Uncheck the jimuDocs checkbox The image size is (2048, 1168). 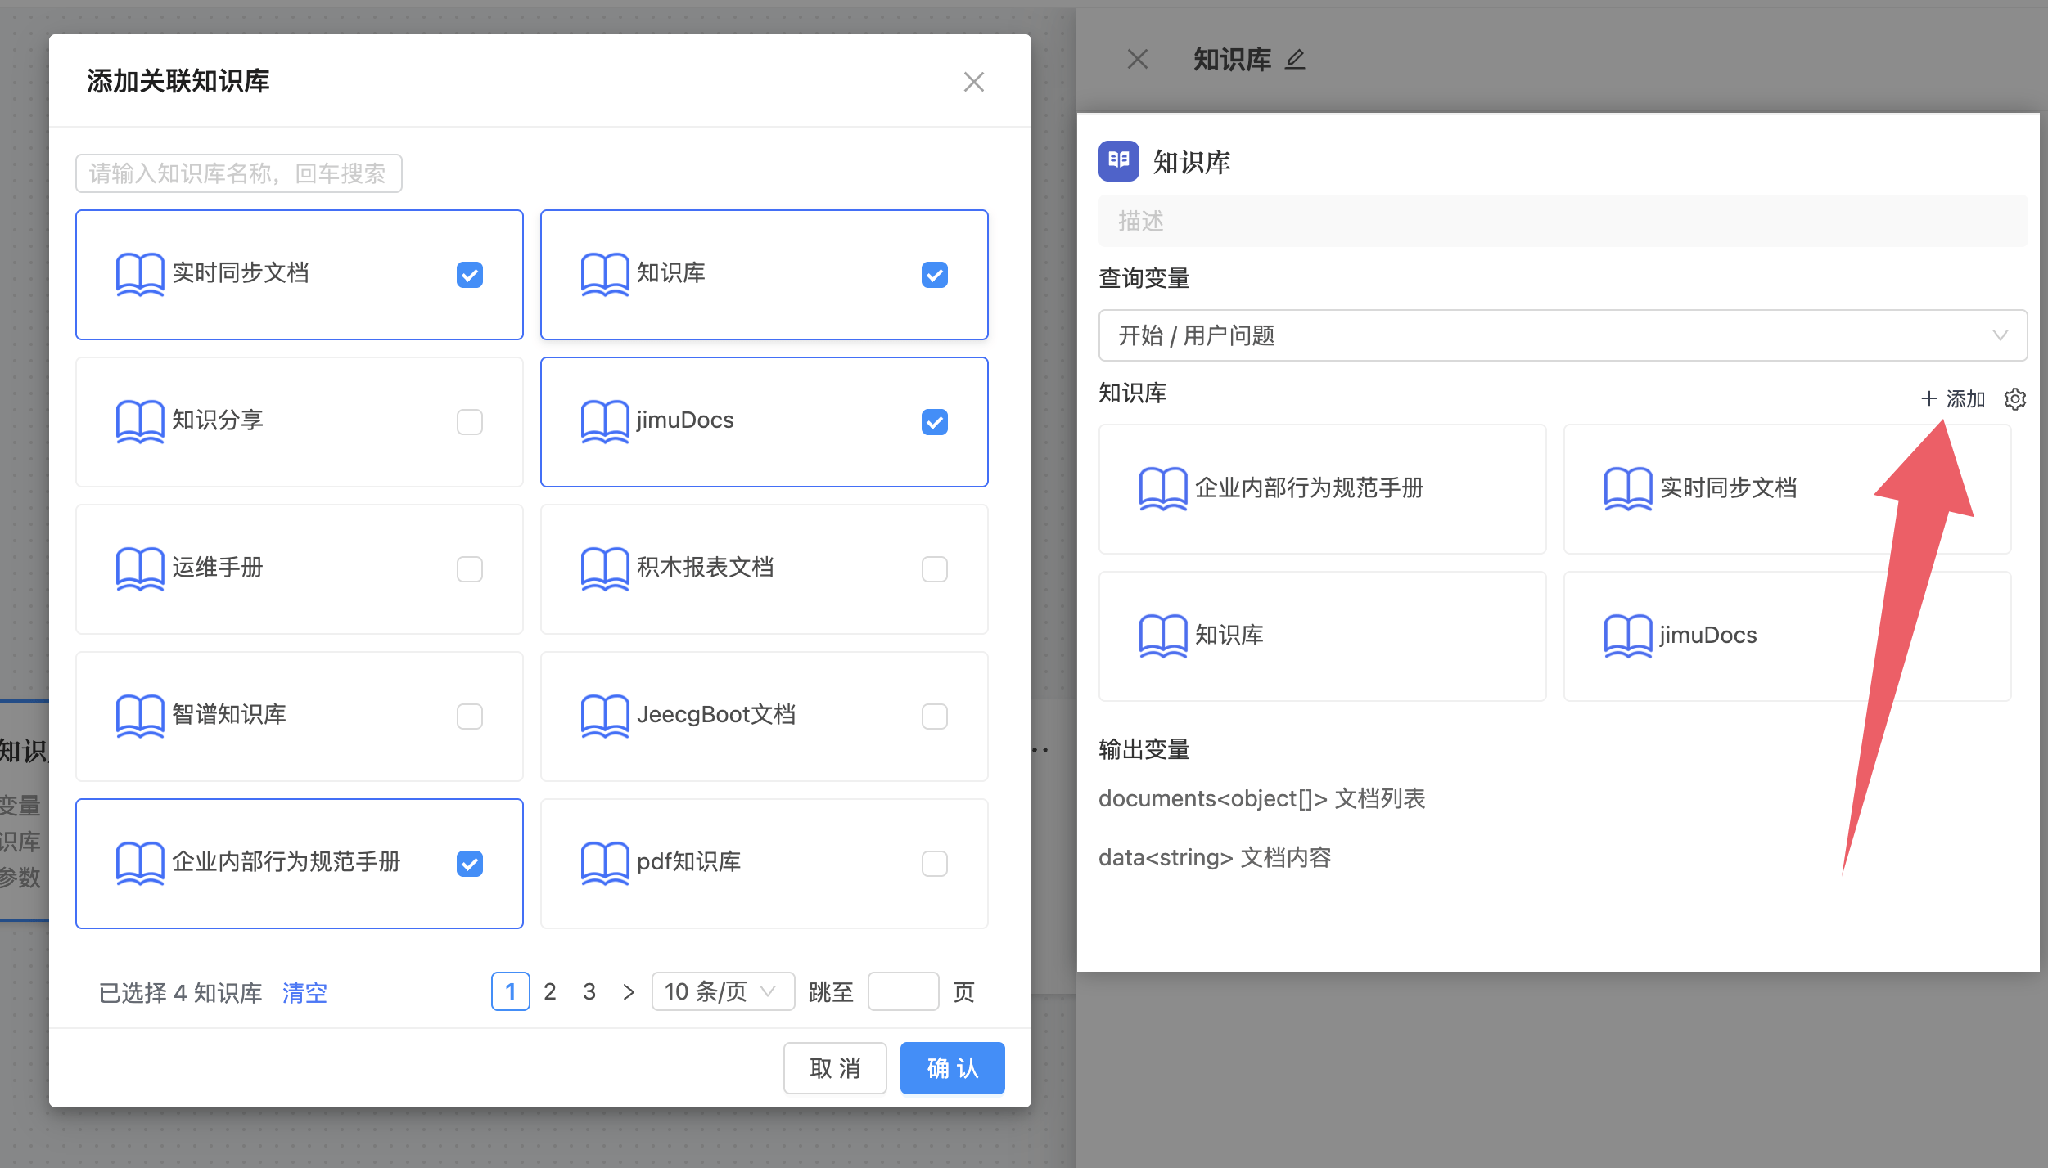pyautogui.click(x=934, y=422)
